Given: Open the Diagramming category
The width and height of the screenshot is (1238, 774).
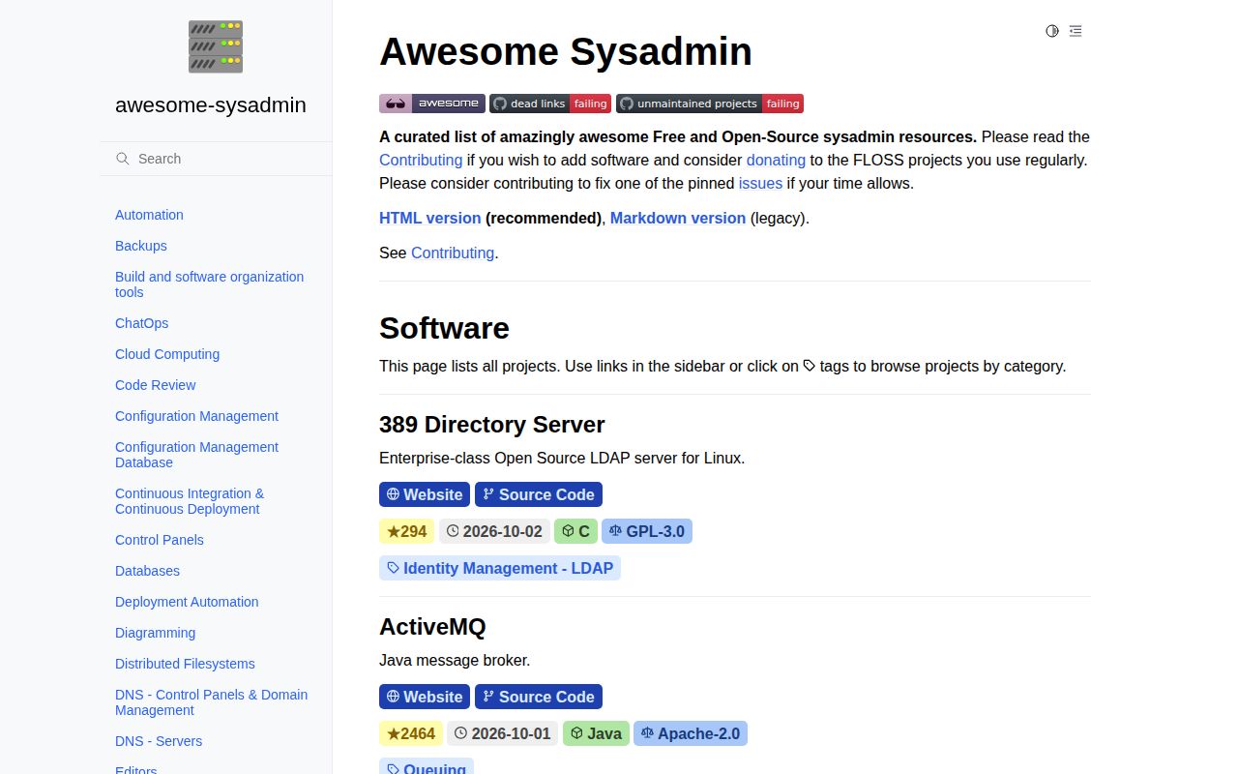Looking at the screenshot, I should [156, 633].
